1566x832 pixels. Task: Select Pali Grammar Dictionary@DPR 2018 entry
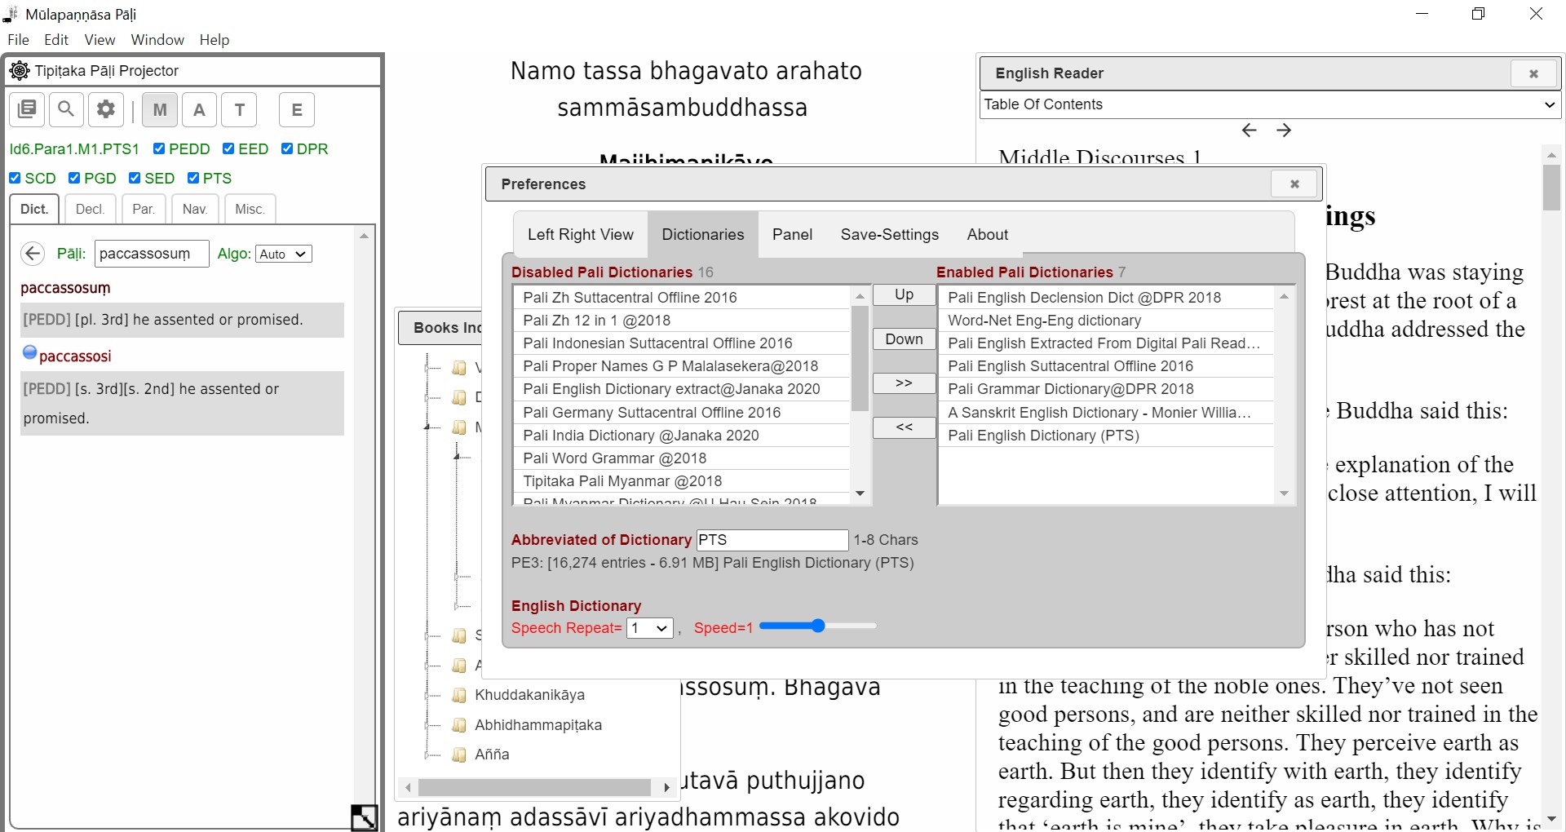(1106, 389)
